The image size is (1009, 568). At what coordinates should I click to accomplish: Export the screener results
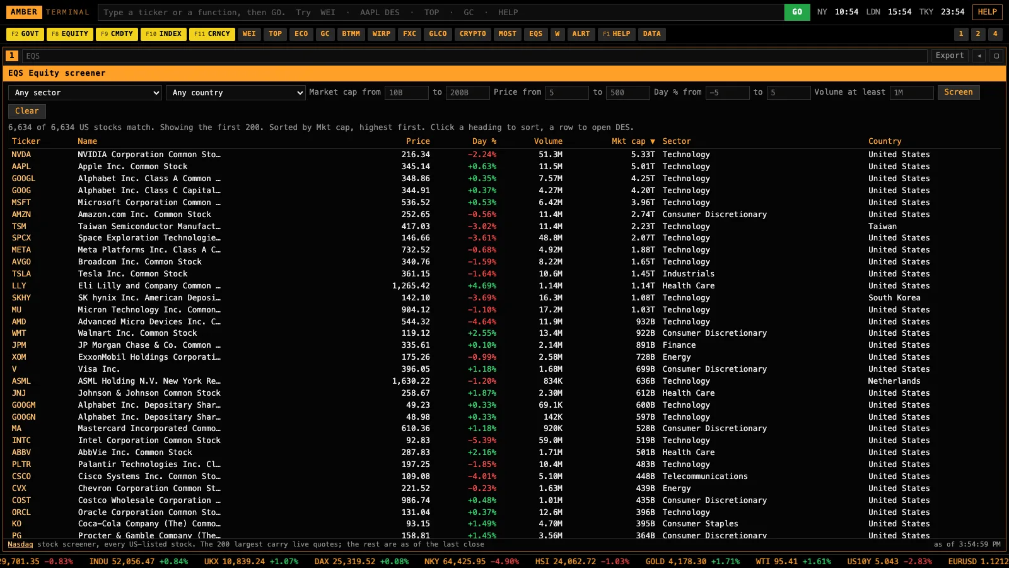[950, 56]
